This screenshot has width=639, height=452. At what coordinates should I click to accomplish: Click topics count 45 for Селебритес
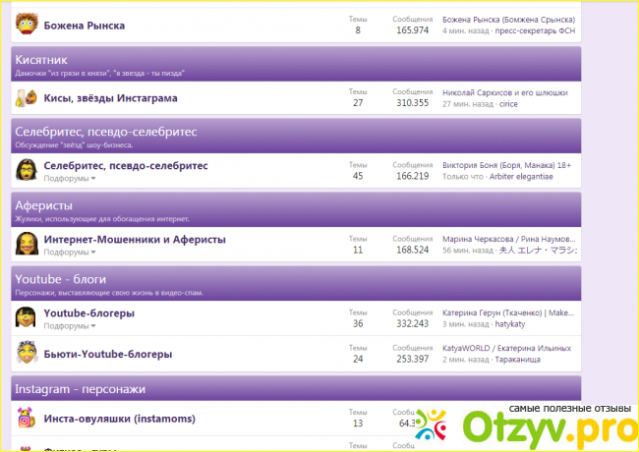pos(358,176)
